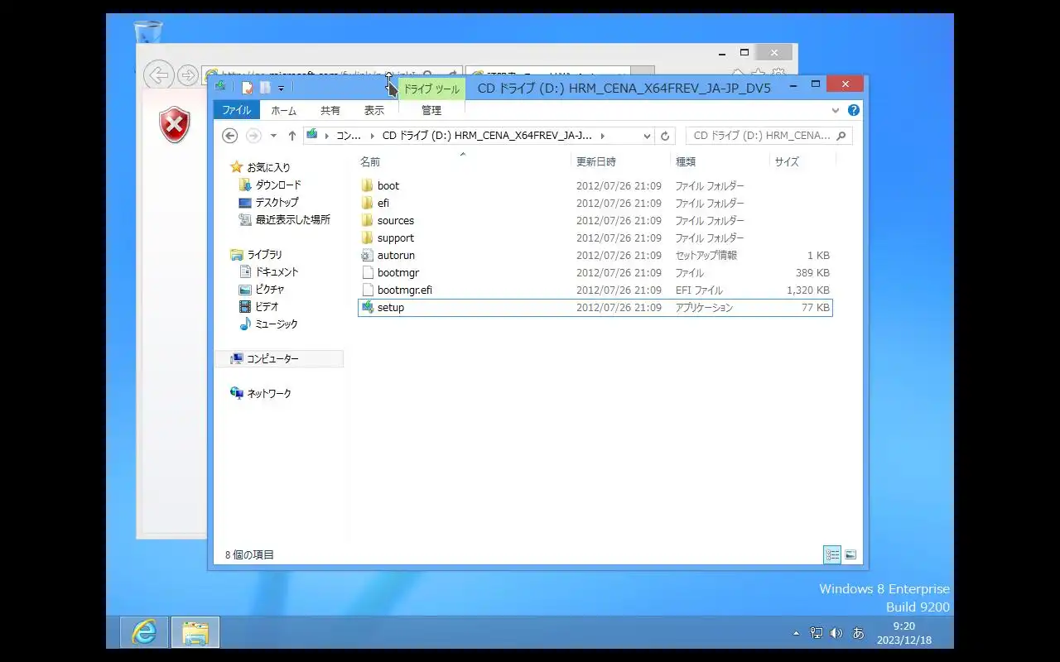
Task: Click the Explorer window system icon in title bar
Action: click(x=220, y=86)
